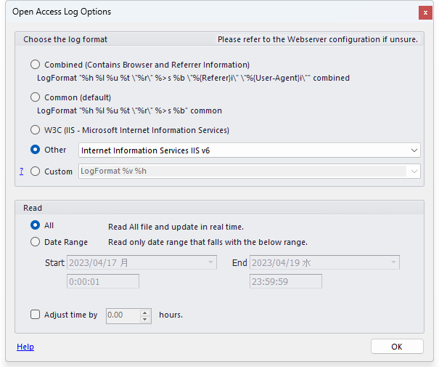Select the Other log format radio button
Viewport: 439px width, 367px height.
36,150
